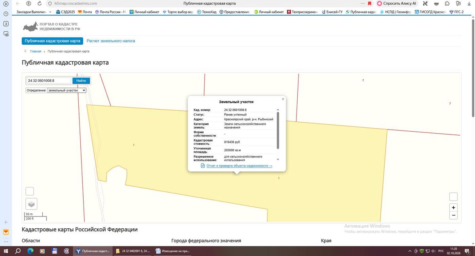Open the Определение object type dropdown

point(66,90)
